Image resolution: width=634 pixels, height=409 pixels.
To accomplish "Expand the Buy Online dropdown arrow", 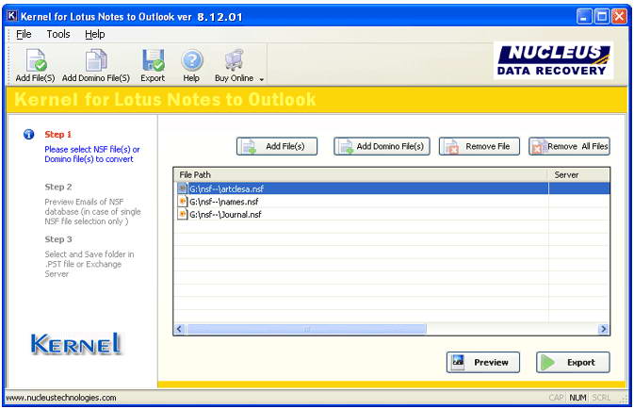I will [x=261, y=79].
